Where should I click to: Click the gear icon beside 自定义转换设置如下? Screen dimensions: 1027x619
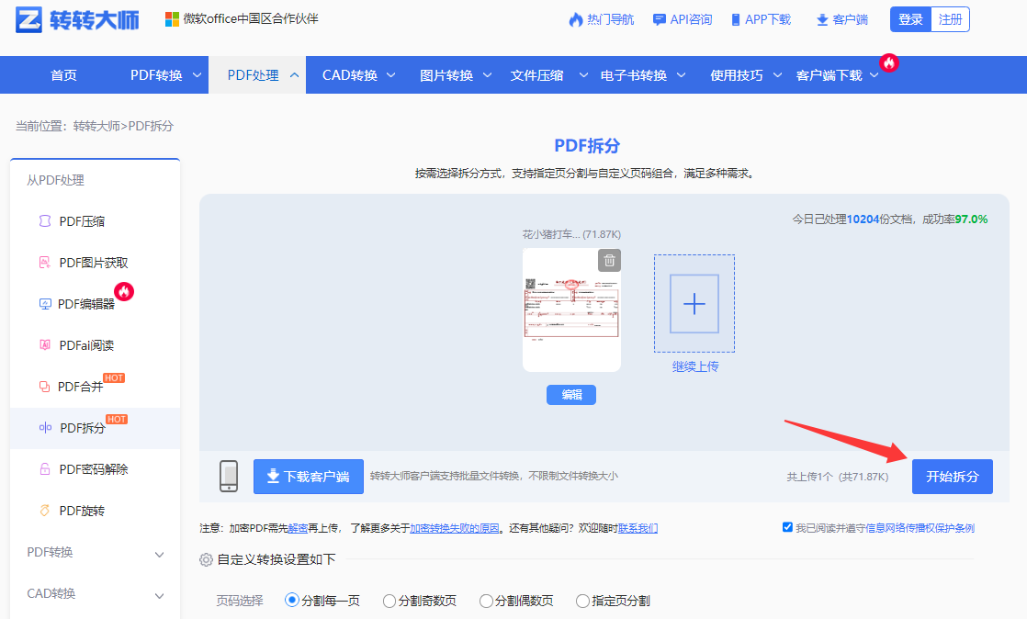click(207, 559)
